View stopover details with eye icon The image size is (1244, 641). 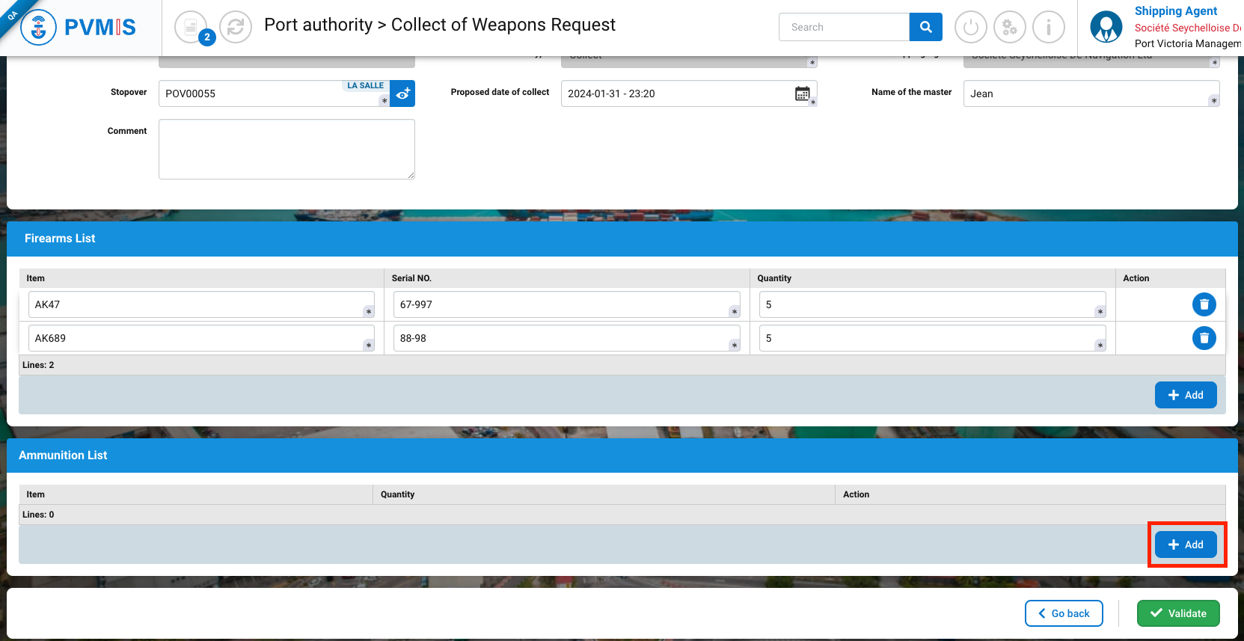(x=402, y=94)
